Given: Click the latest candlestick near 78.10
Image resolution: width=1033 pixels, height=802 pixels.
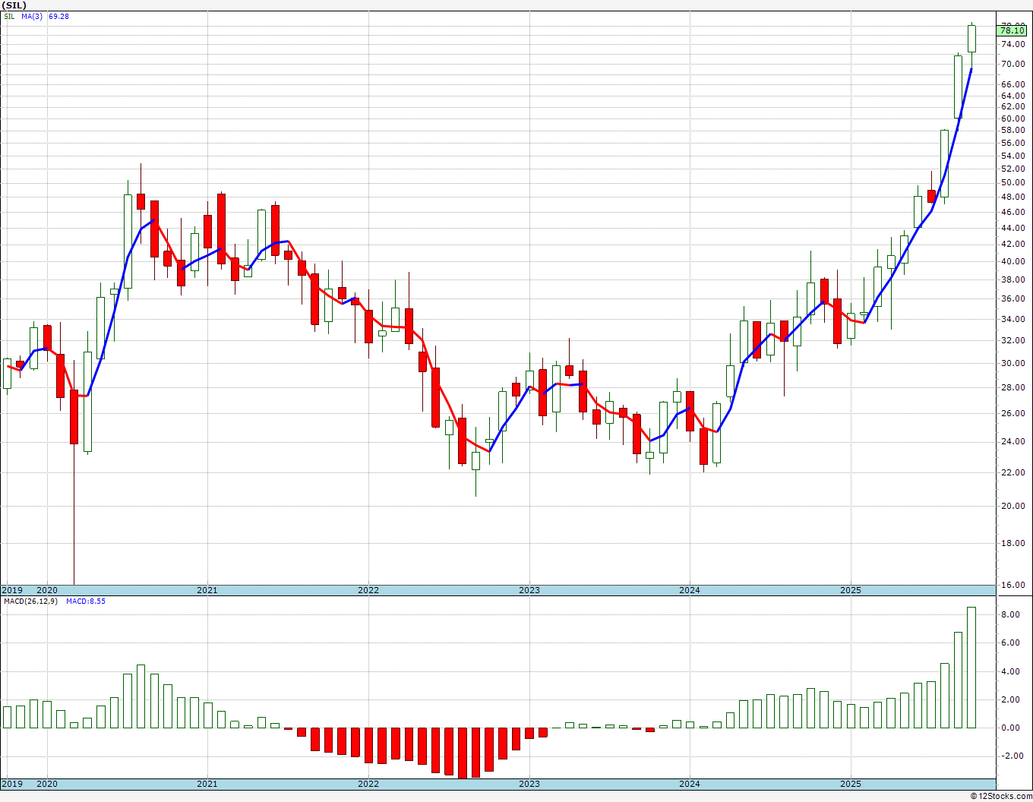Looking at the screenshot, I should tap(971, 39).
